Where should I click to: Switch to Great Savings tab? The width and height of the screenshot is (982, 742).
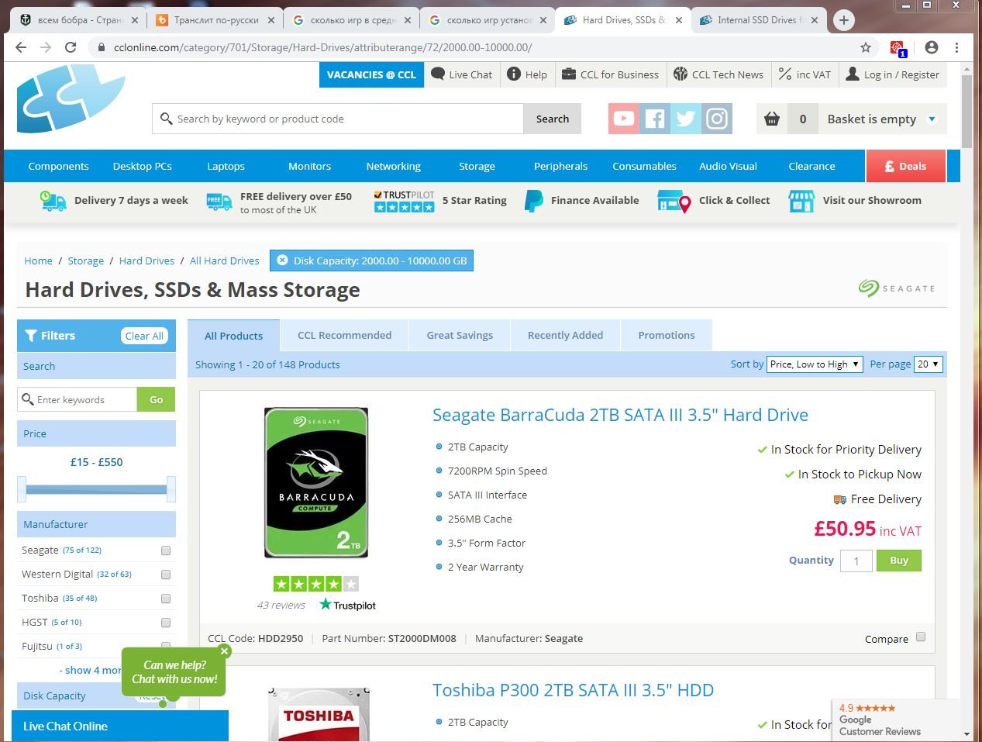coord(460,335)
